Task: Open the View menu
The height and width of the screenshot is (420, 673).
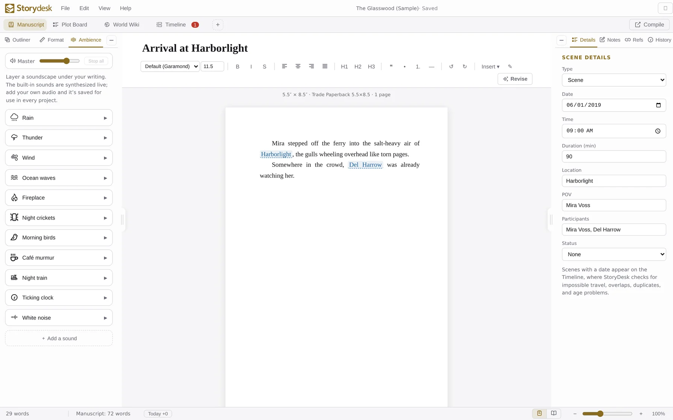Action: click(104, 8)
